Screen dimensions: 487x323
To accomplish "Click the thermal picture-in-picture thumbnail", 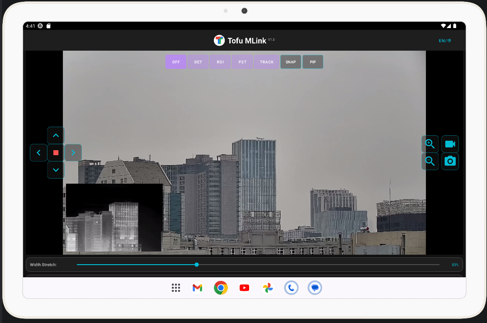I will coord(114,218).
